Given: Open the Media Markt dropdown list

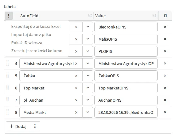Looking at the screenshot, I should point(88,112).
